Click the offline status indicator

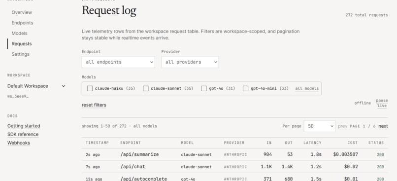coord(363,103)
